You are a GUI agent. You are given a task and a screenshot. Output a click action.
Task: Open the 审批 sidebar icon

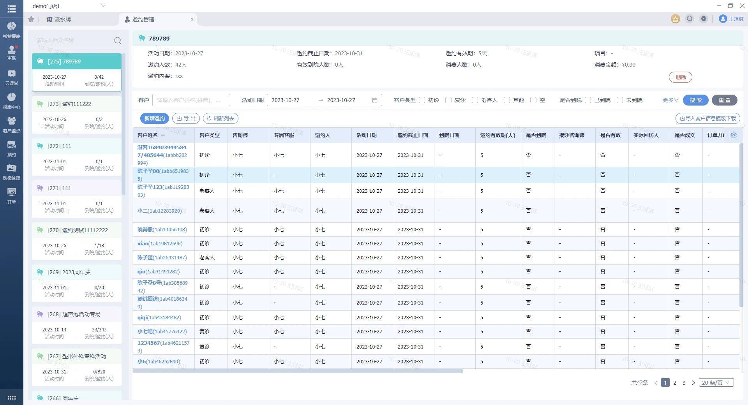tap(12, 53)
